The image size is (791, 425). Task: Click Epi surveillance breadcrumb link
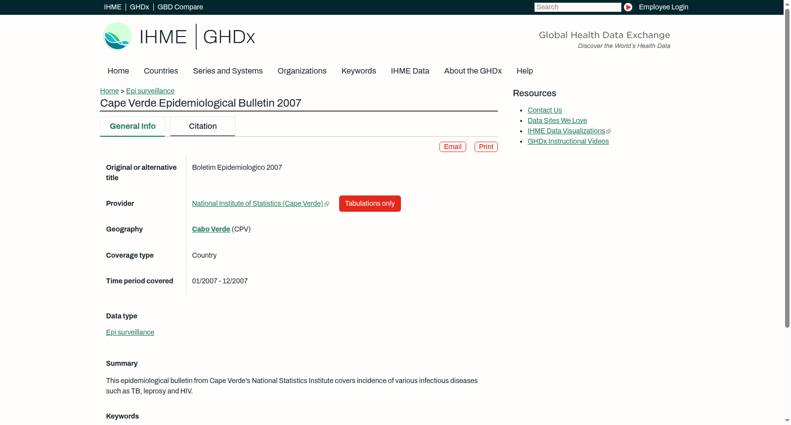pos(150,91)
